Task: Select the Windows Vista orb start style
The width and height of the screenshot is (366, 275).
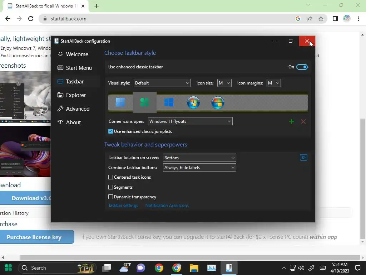Action: click(218, 102)
